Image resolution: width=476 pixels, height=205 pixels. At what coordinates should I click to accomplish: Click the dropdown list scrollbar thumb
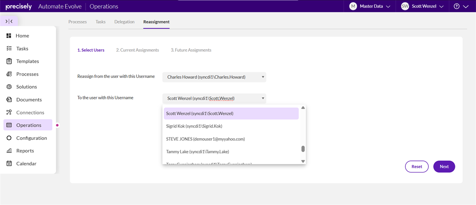[303, 149]
